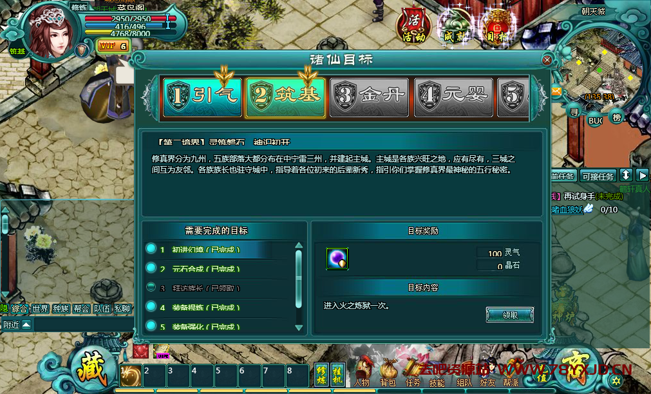Open the 目标 goals lantern icon
The image size is (651, 394).
pyautogui.click(x=497, y=28)
